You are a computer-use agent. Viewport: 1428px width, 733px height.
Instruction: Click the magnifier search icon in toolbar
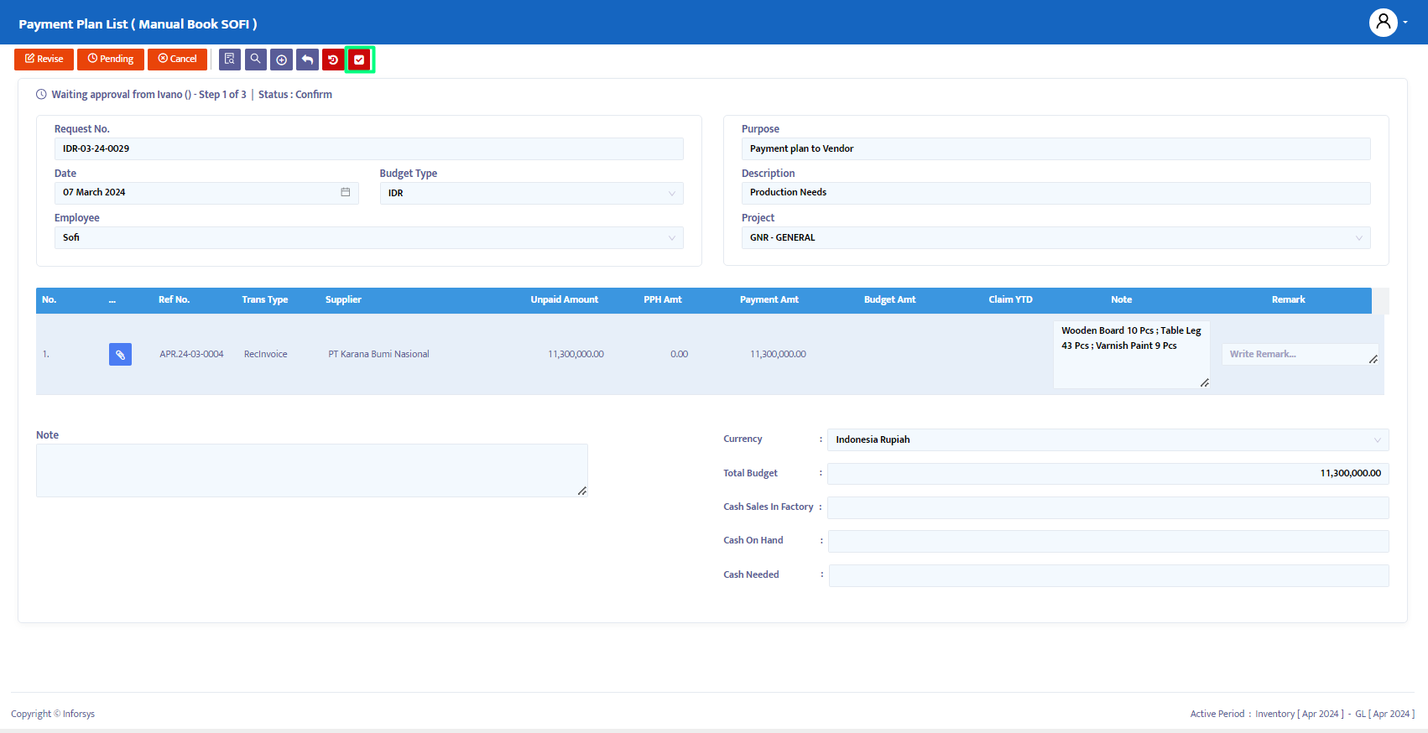click(x=256, y=60)
